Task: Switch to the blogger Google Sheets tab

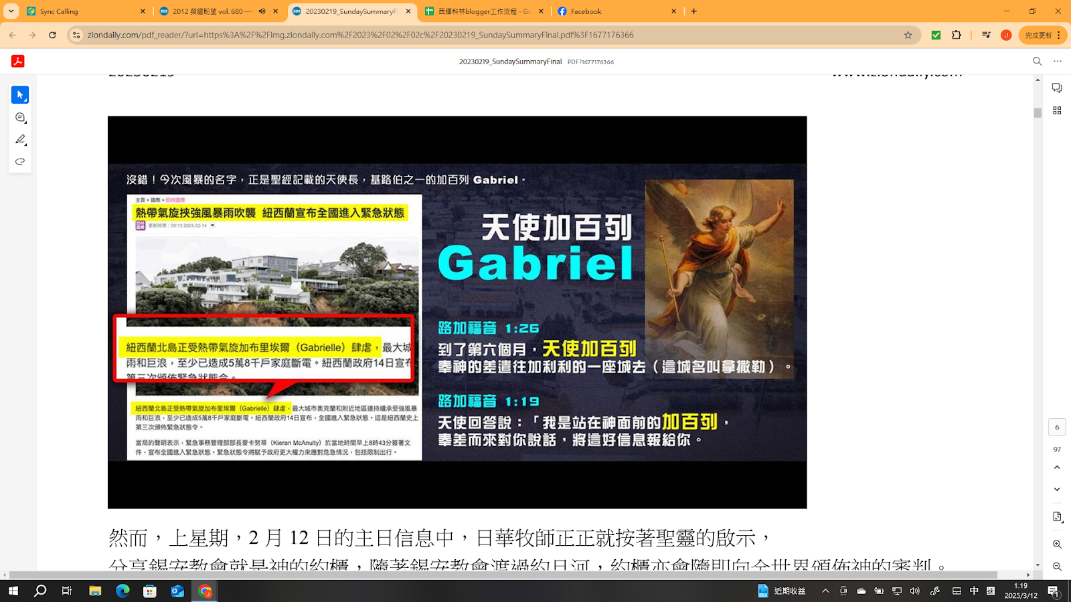Action: click(485, 11)
